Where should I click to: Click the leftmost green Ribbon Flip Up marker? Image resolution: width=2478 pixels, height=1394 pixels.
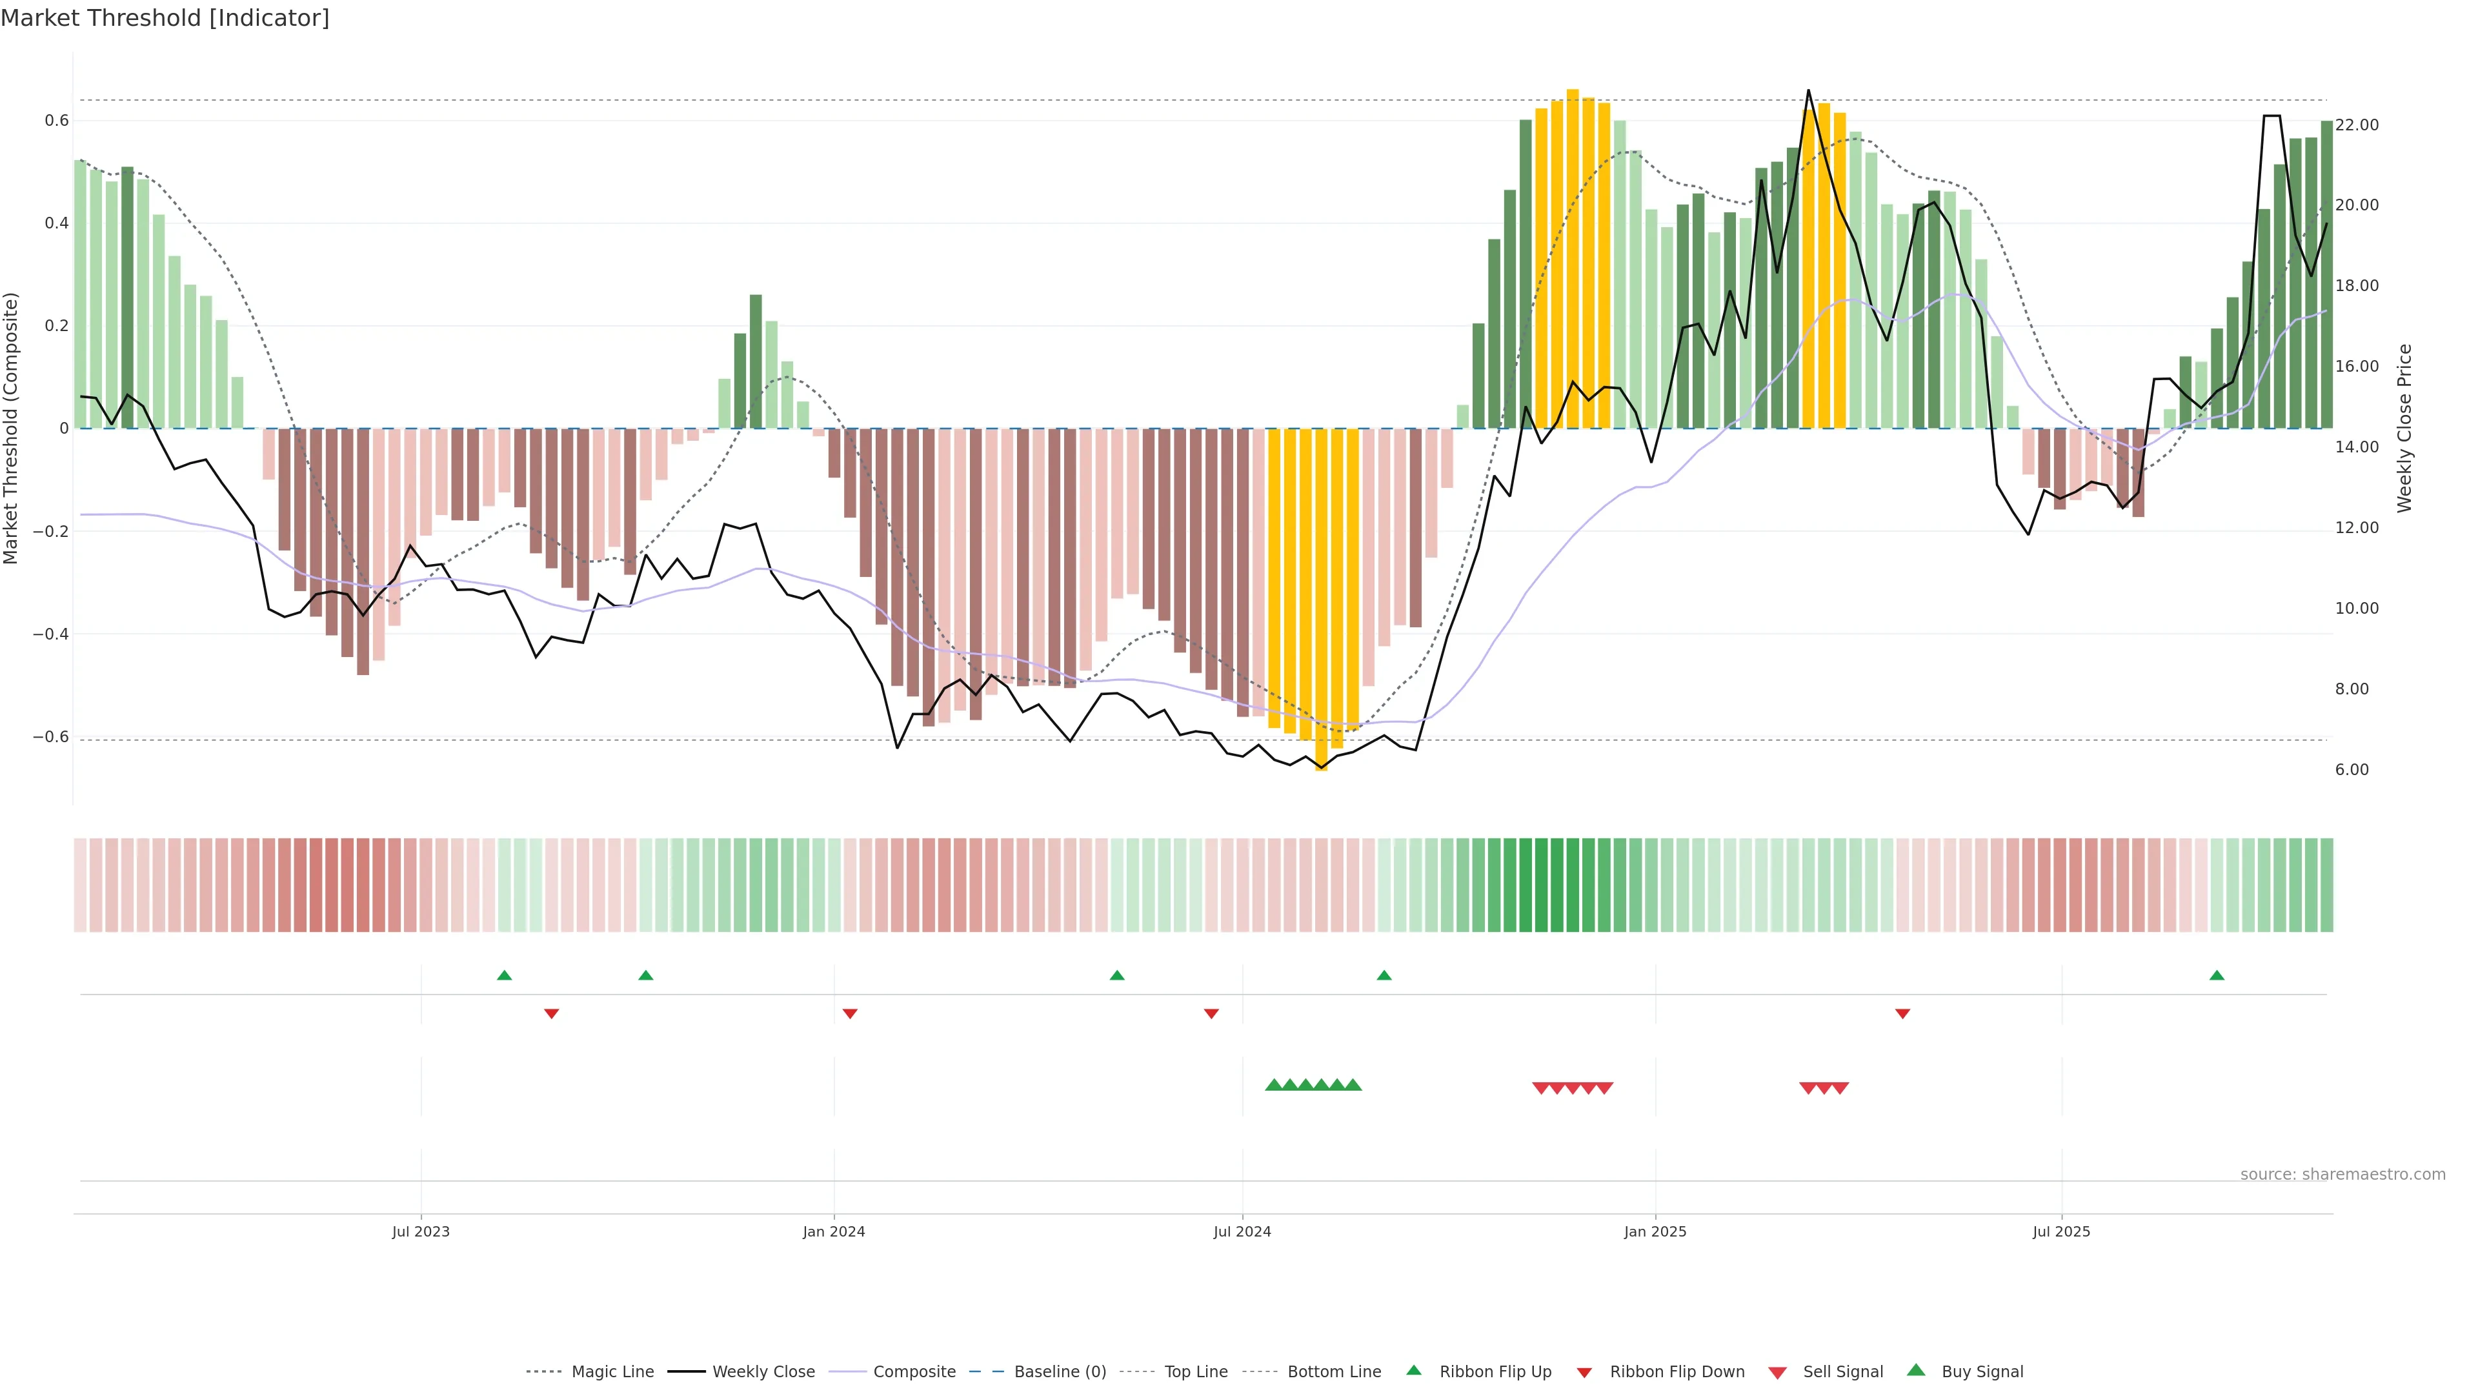(x=504, y=976)
